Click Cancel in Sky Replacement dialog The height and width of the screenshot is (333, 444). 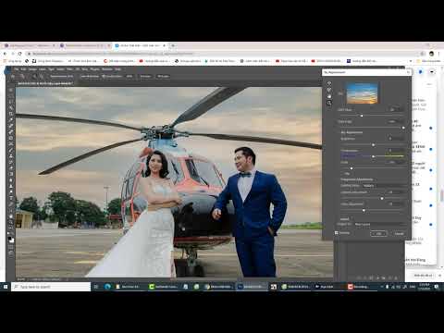(399, 233)
